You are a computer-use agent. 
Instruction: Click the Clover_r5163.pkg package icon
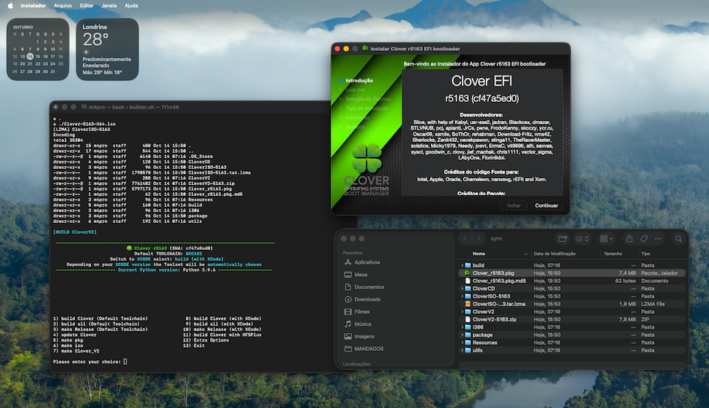(468, 273)
